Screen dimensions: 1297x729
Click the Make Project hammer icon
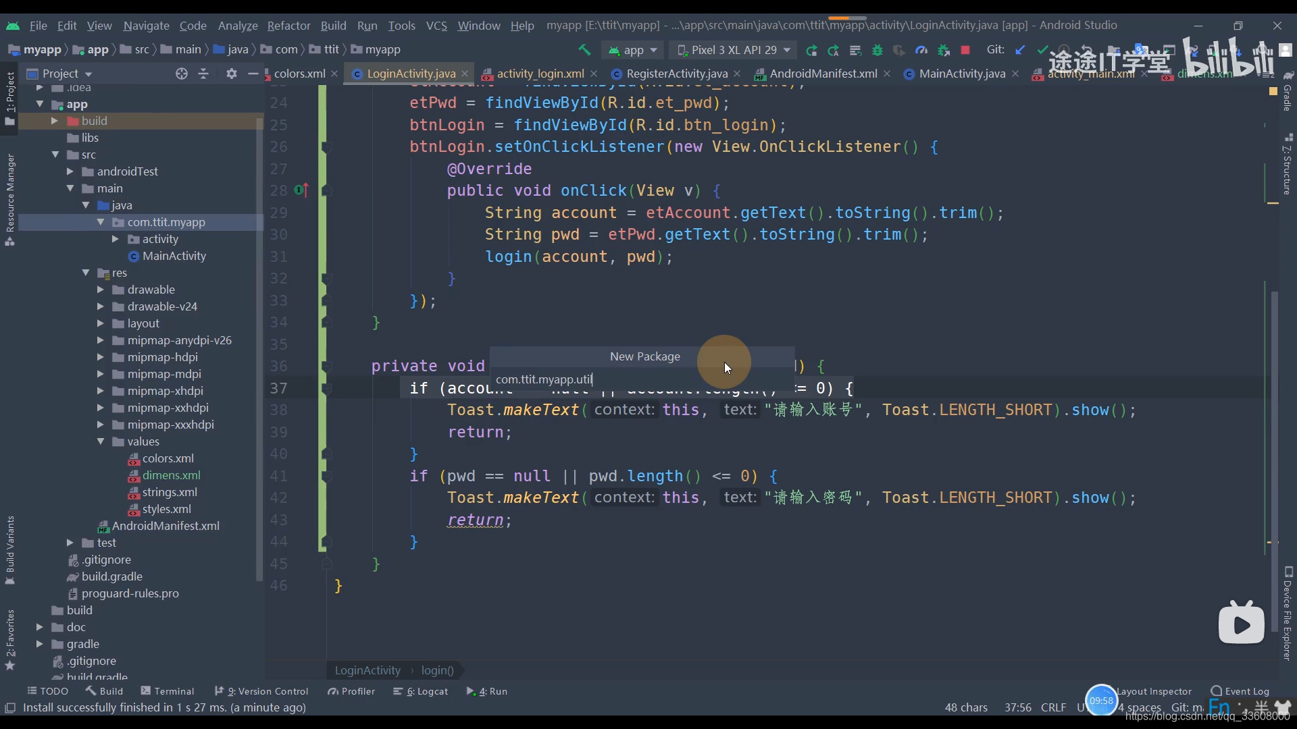tap(584, 50)
